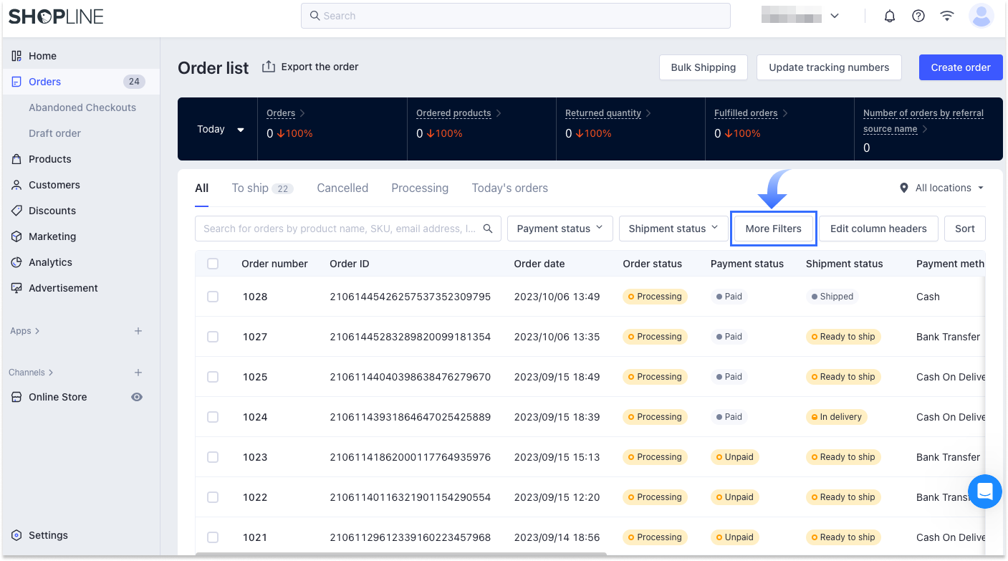Click the Discounts tag icon
The image size is (1008, 561).
point(16,211)
